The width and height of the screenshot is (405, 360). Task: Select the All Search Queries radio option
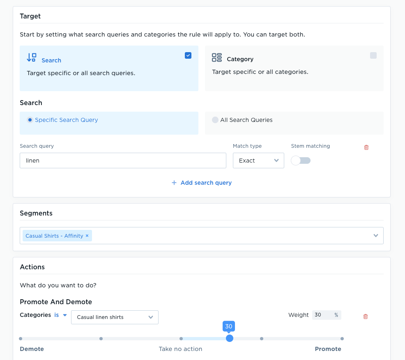coord(215,120)
